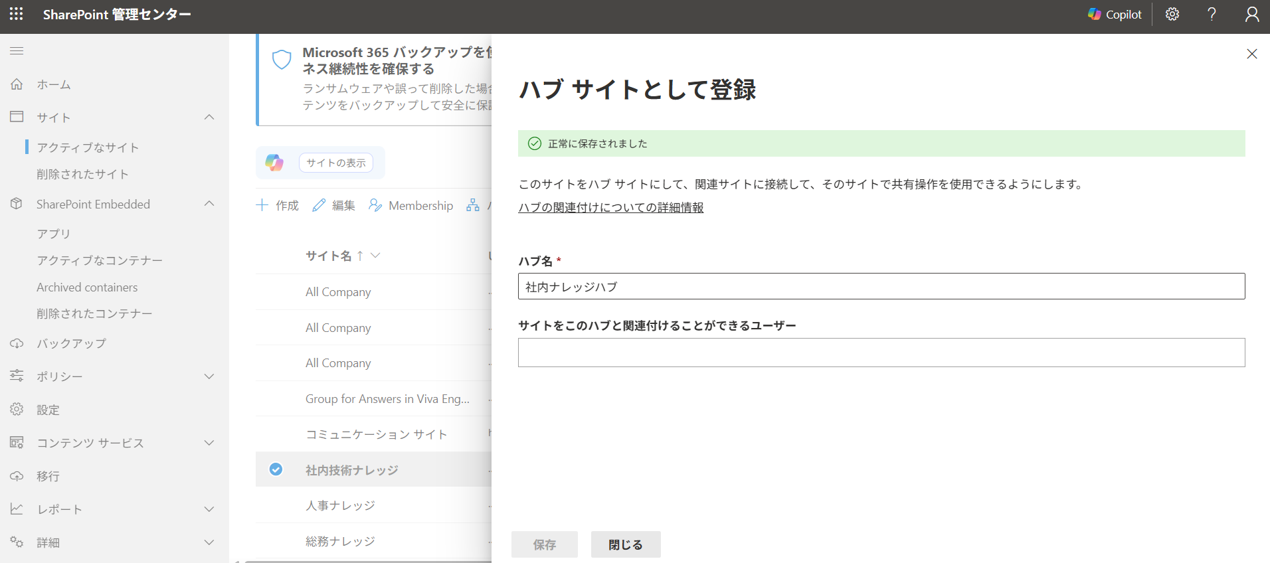Click the バックアップ cloud icon
Viewport: 1270px width, 563px height.
(x=17, y=343)
